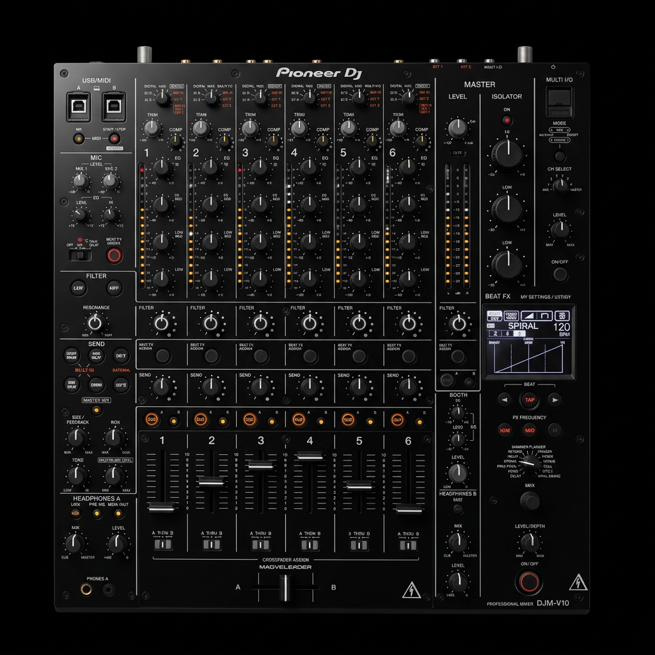Activate channel 4 orange CUE button
The image size is (655, 655).
[x=299, y=420]
